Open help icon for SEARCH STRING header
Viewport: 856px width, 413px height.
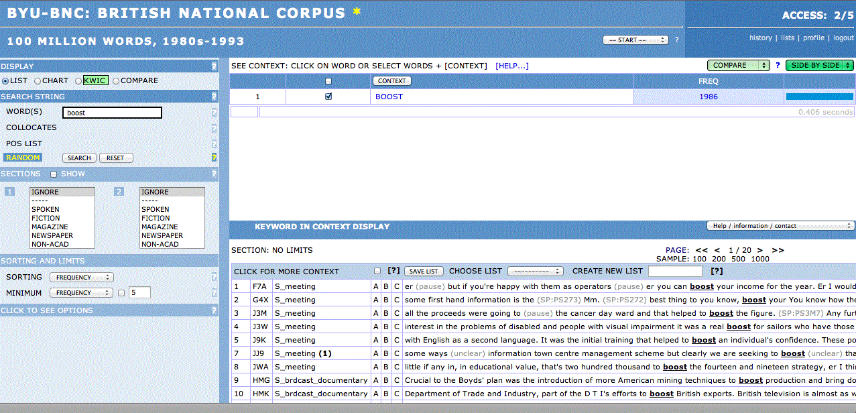pyautogui.click(x=215, y=97)
